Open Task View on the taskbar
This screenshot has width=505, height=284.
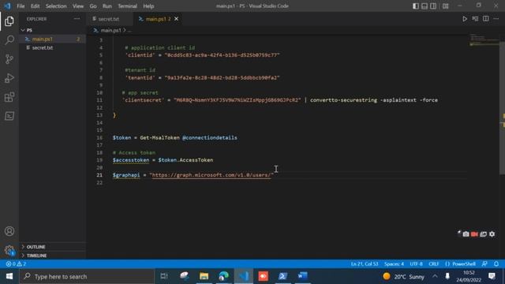tap(164, 276)
